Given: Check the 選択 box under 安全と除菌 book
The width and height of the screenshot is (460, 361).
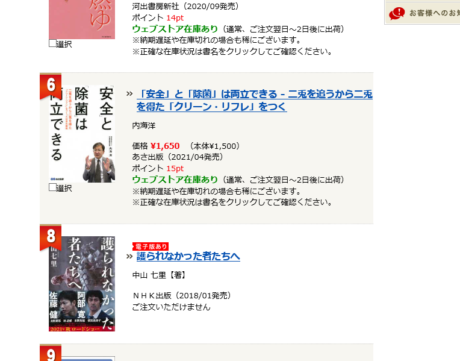Looking at the screenshot, I should click(x=52, y=187).
